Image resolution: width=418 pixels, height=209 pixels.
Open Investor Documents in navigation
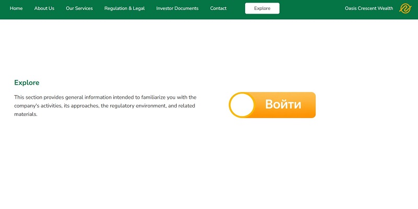click(x=177, y=8)
